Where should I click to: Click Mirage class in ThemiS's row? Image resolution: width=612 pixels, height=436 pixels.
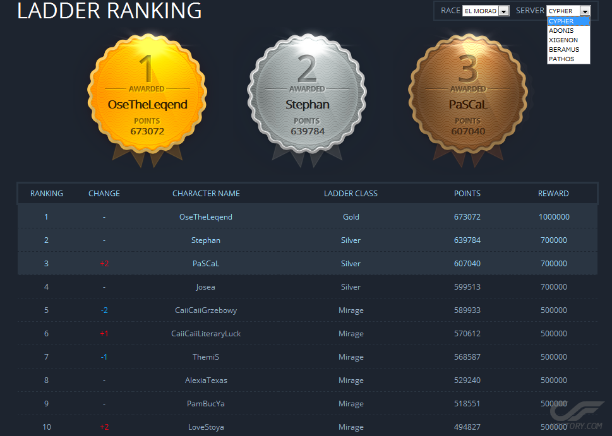pyautogui.click(x=351, y=357)
